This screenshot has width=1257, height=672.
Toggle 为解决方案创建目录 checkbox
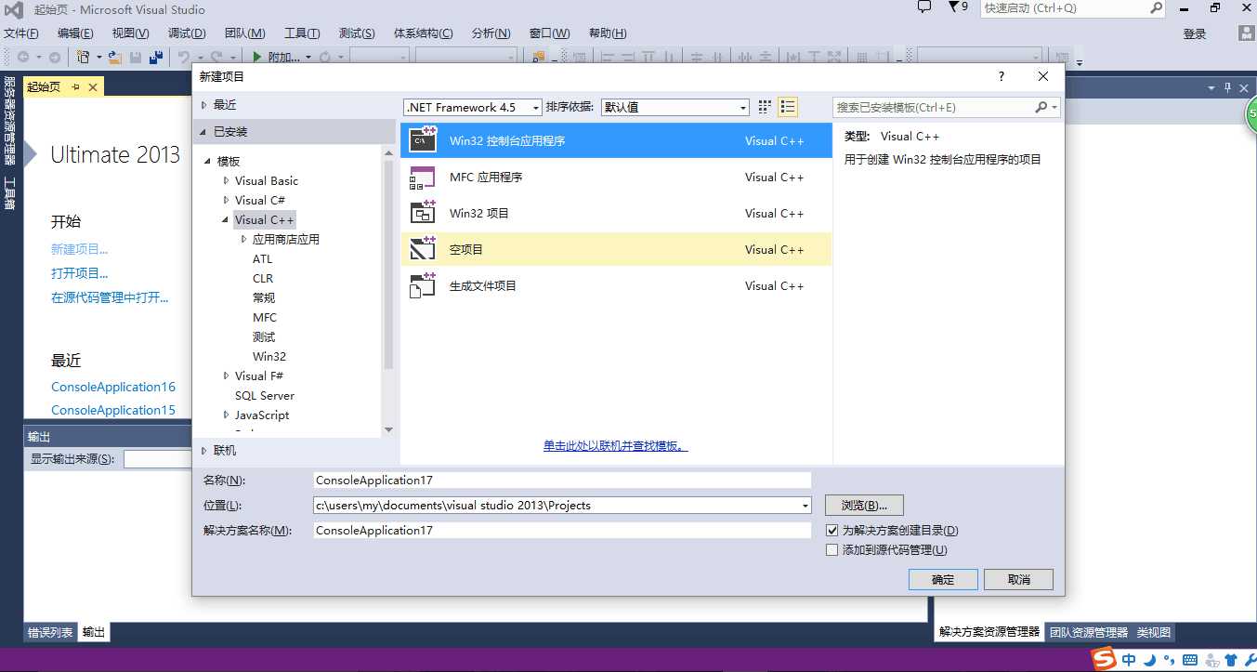[832, 530]
